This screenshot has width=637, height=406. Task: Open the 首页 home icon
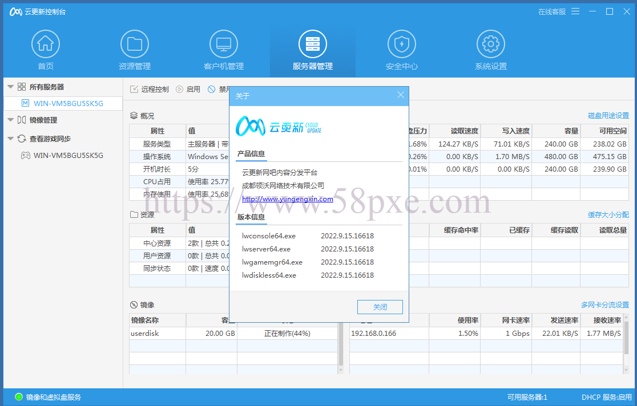click(x=46, y=44)
